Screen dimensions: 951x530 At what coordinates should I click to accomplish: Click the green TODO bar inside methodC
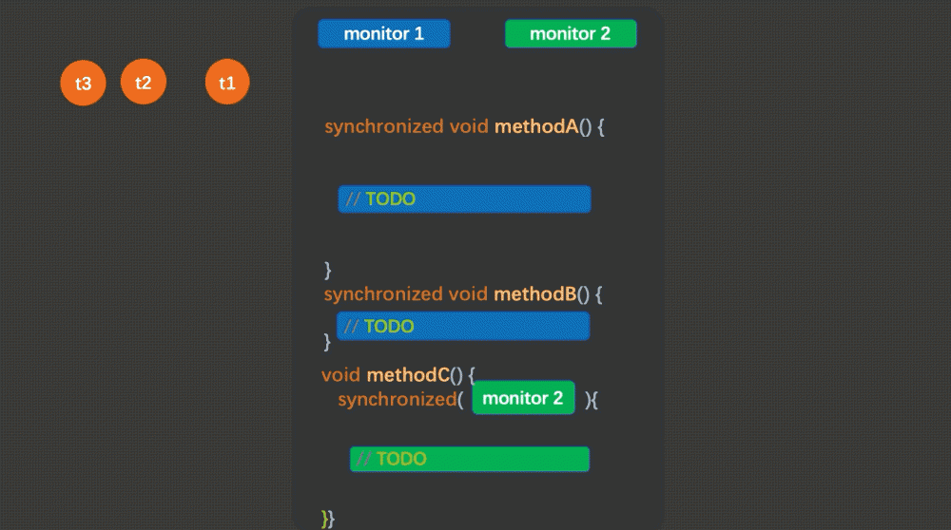point(469,459)
